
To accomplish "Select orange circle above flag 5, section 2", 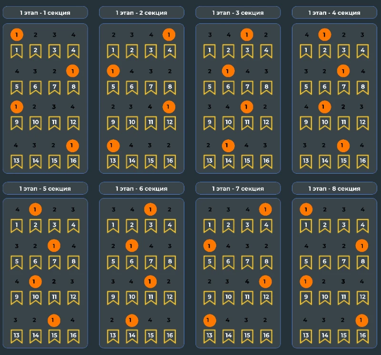I will click(x=113, y=71).
